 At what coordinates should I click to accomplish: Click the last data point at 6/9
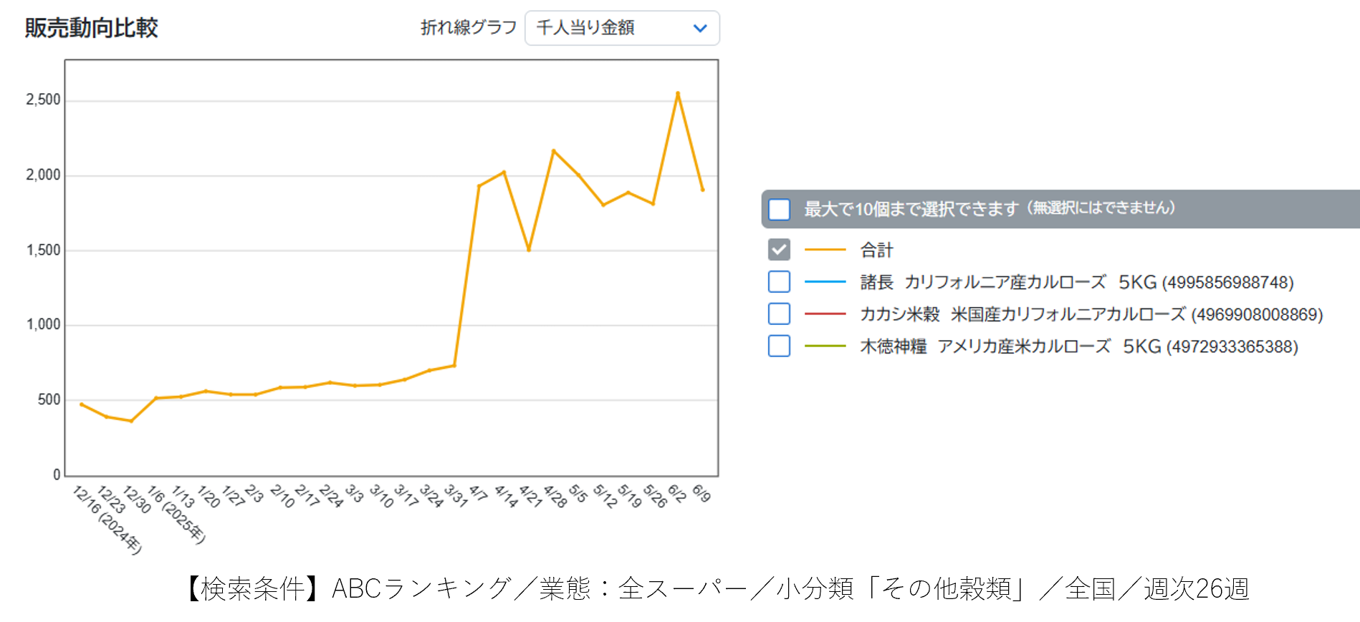coord(702,190)
